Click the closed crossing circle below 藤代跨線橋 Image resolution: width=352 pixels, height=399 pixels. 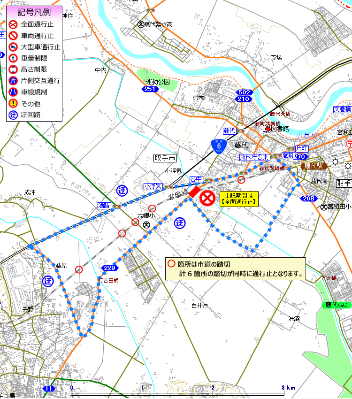coord(241,180)
